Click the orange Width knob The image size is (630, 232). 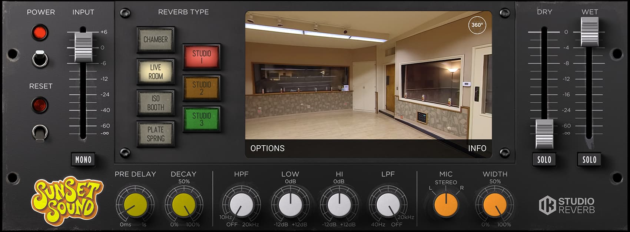(x=495, y=205)
